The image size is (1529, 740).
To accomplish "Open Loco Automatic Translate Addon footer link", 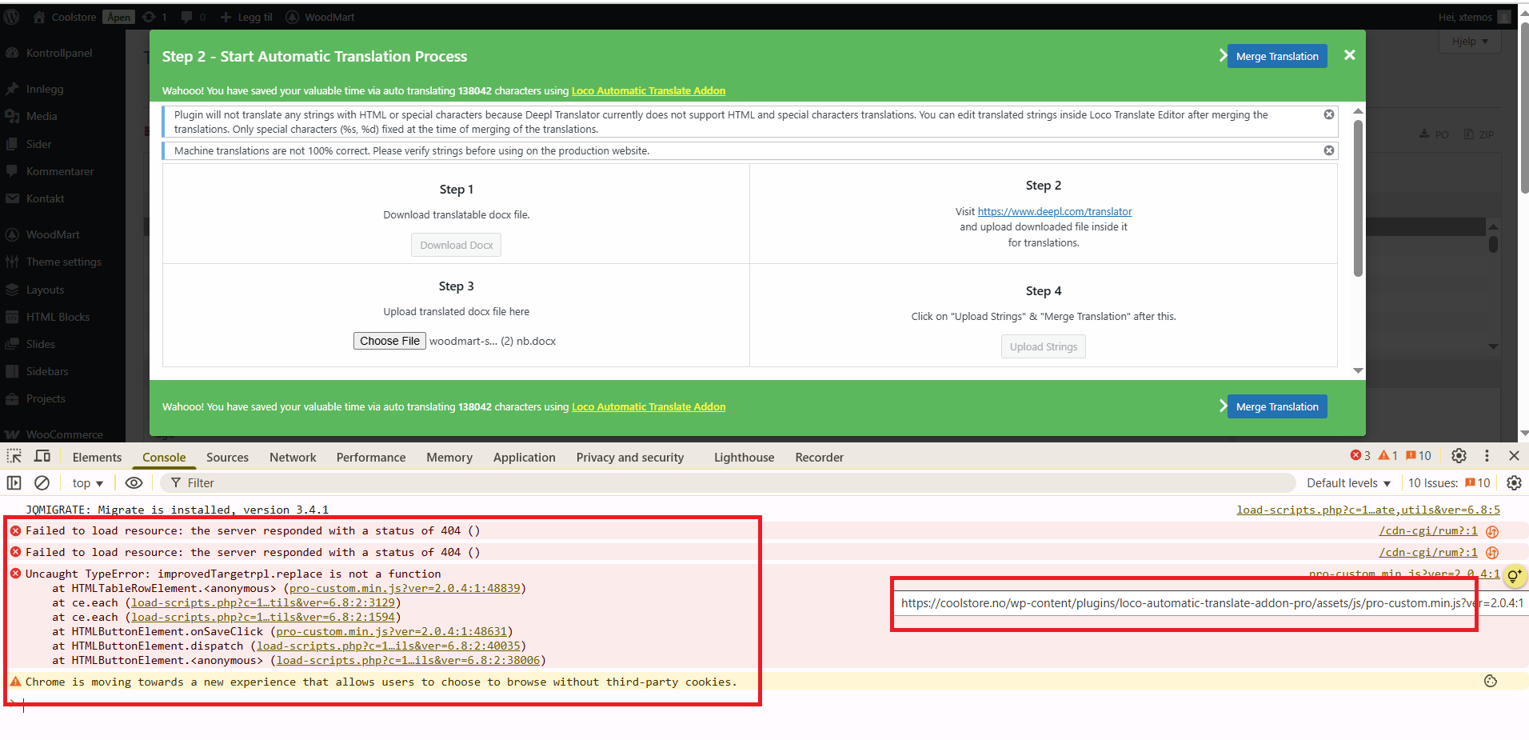I will coord(649,406).
